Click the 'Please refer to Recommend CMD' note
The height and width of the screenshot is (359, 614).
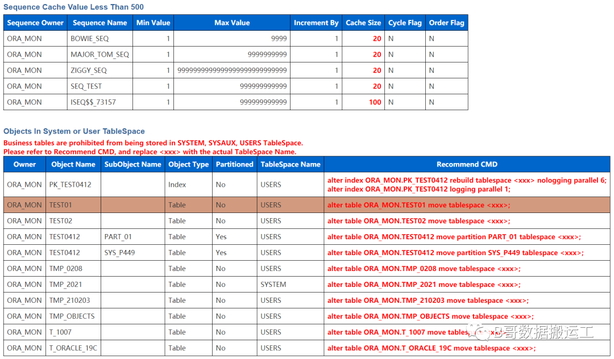tap(150, 152)
